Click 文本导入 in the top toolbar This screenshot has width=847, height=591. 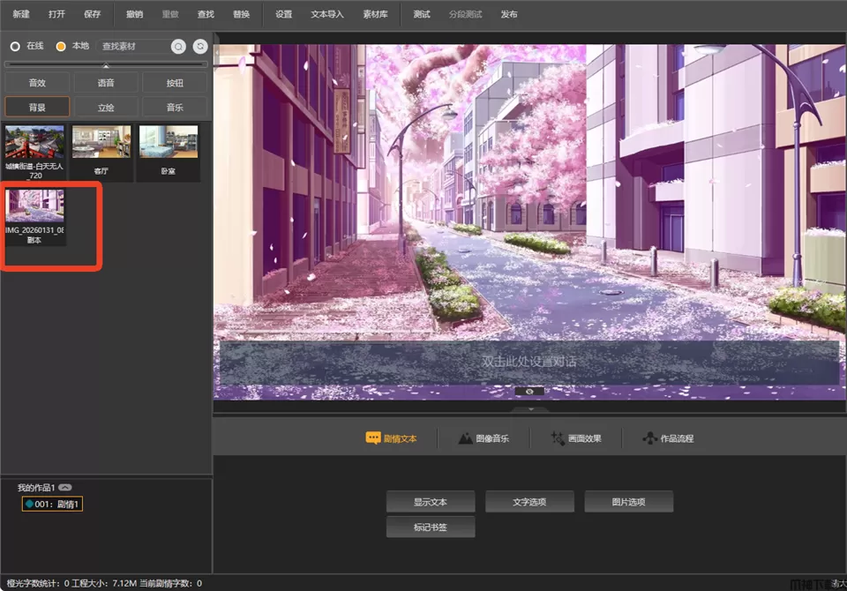pyautogui.click(x=327, y=15)
